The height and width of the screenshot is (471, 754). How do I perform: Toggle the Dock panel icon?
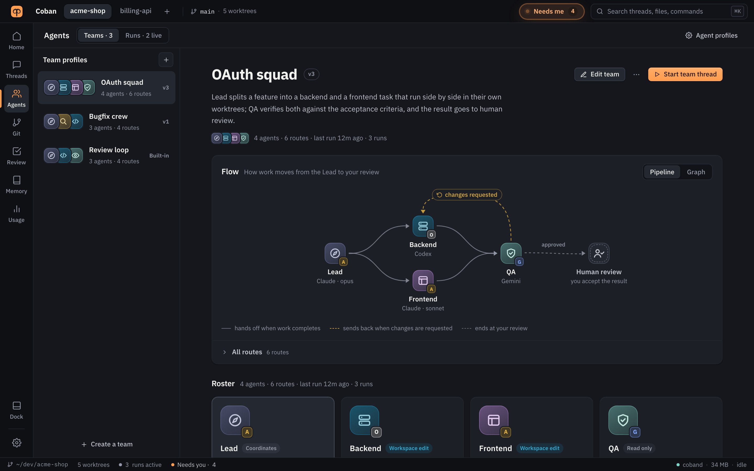[x=16, y=410]
